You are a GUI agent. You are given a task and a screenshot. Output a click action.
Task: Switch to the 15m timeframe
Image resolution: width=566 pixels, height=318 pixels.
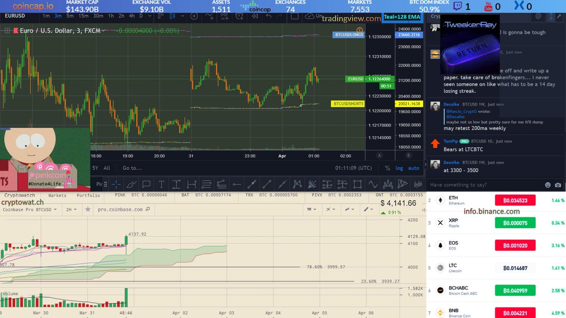coord(83,16)
